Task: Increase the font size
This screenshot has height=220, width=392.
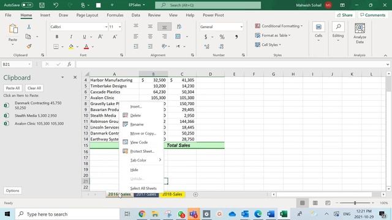Action: coord(100,37)
